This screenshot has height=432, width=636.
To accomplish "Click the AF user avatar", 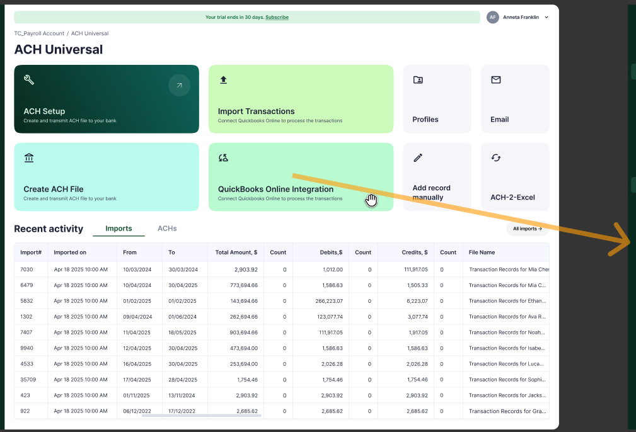I will 492,17.
